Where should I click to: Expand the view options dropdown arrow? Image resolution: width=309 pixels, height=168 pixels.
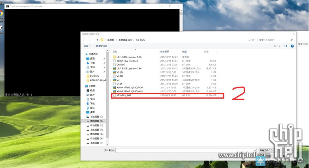click(x=280, y=46)
